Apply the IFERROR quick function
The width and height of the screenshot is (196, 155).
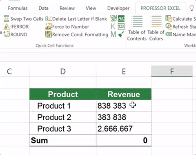pyautogui.click(x=16, y=27)
